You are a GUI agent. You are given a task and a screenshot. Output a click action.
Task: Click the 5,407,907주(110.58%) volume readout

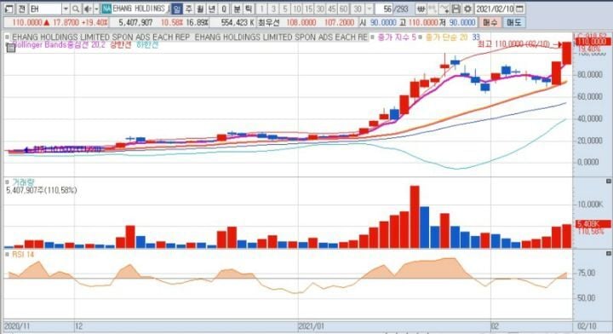coord(42,190)
